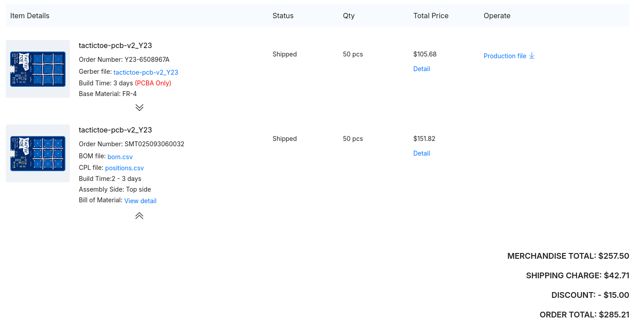Open Detail for order Y23-6508967A

tap(421, 68)
